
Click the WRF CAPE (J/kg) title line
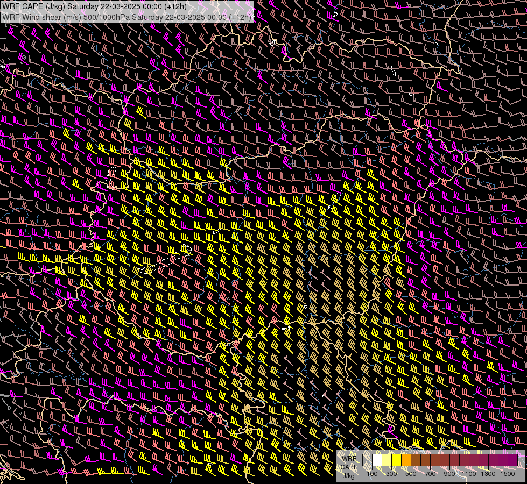[94, 6]
